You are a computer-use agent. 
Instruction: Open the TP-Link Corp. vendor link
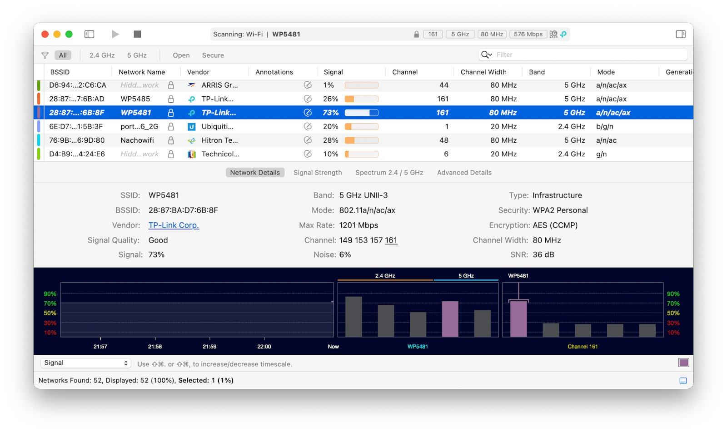[174, 225]
